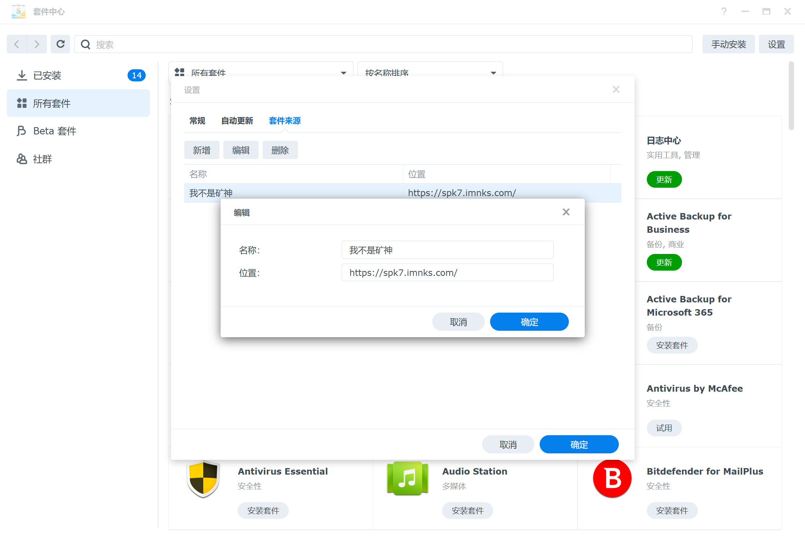This screenshot has width=805, height=537.
Task: Click the Audio Station music icon
Action: pos(407,478)
